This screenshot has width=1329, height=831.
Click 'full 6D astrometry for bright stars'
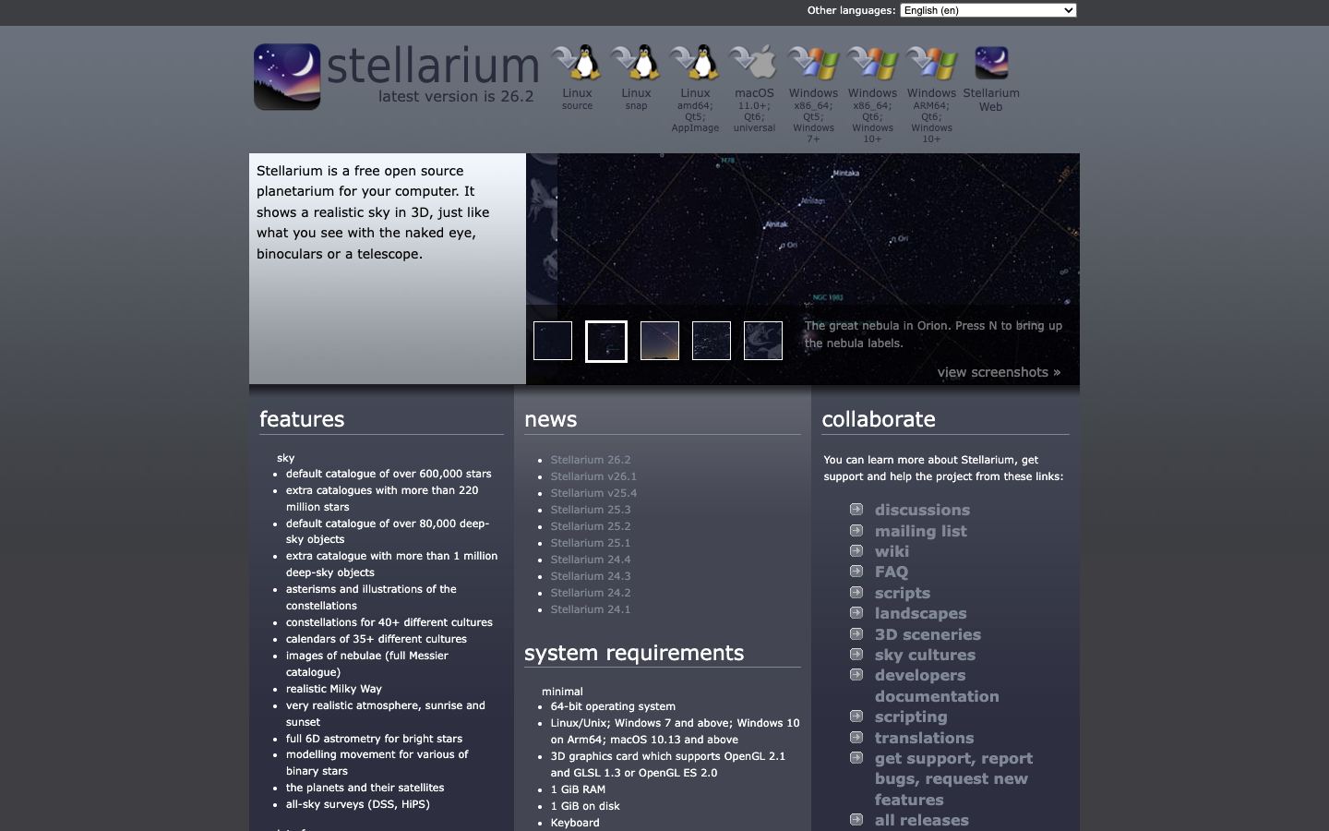374,739
